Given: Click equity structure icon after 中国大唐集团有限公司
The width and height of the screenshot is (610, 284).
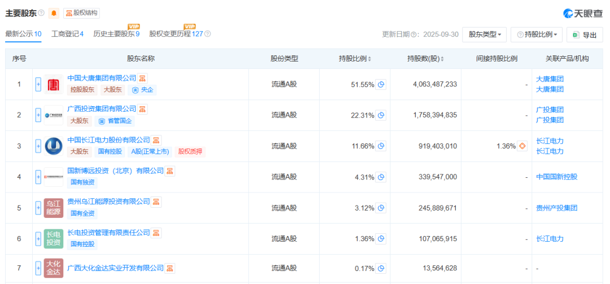Looking at the screenshot, I should point(143,78).
